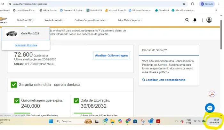
Task: Click the page vertical scrollbar
Action: pyautogui.click(x=221, y=35)
